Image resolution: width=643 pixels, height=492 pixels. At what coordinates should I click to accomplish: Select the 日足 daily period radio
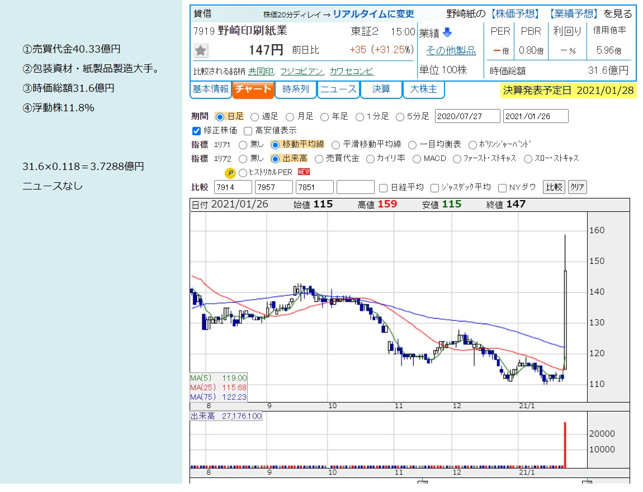tap(220, 117)
